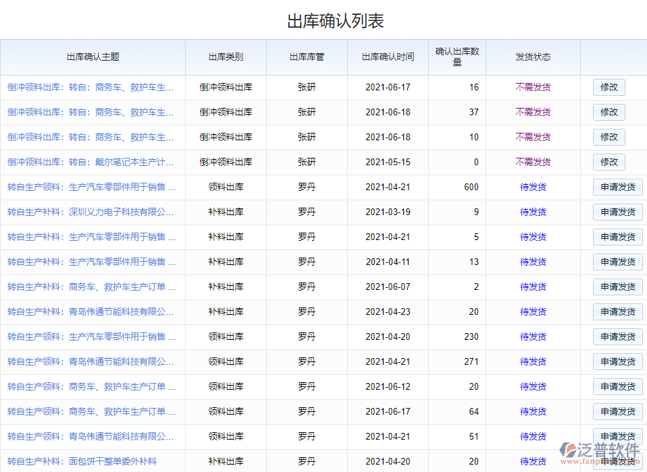Screen dimensions: 647x472
Task: Click the 出库确认主题 column header
Action: point(93,57)
